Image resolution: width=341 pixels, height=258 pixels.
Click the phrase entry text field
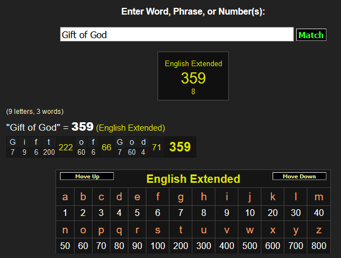(177, 35)
